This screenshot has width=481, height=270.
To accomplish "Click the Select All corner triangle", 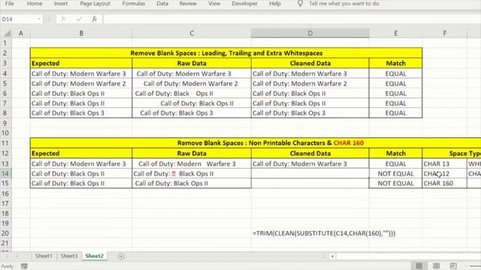I will click(x=7, y=33).
